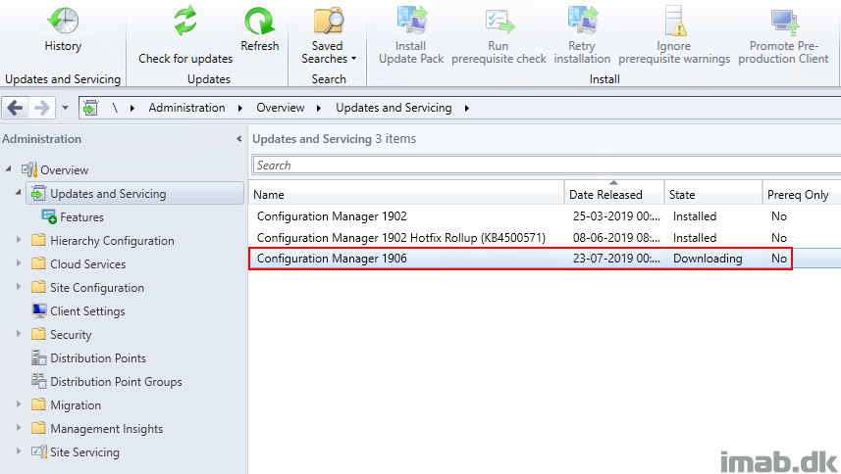Click Distribution Point Groups icon
Screen dimensions: 841x474
pyautogui.click(x=38, y=381)
